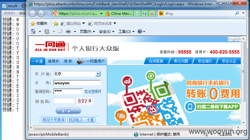Click the red chart icon on the banner
This screenshot has width=250, height=140.
tap(127, 81)
